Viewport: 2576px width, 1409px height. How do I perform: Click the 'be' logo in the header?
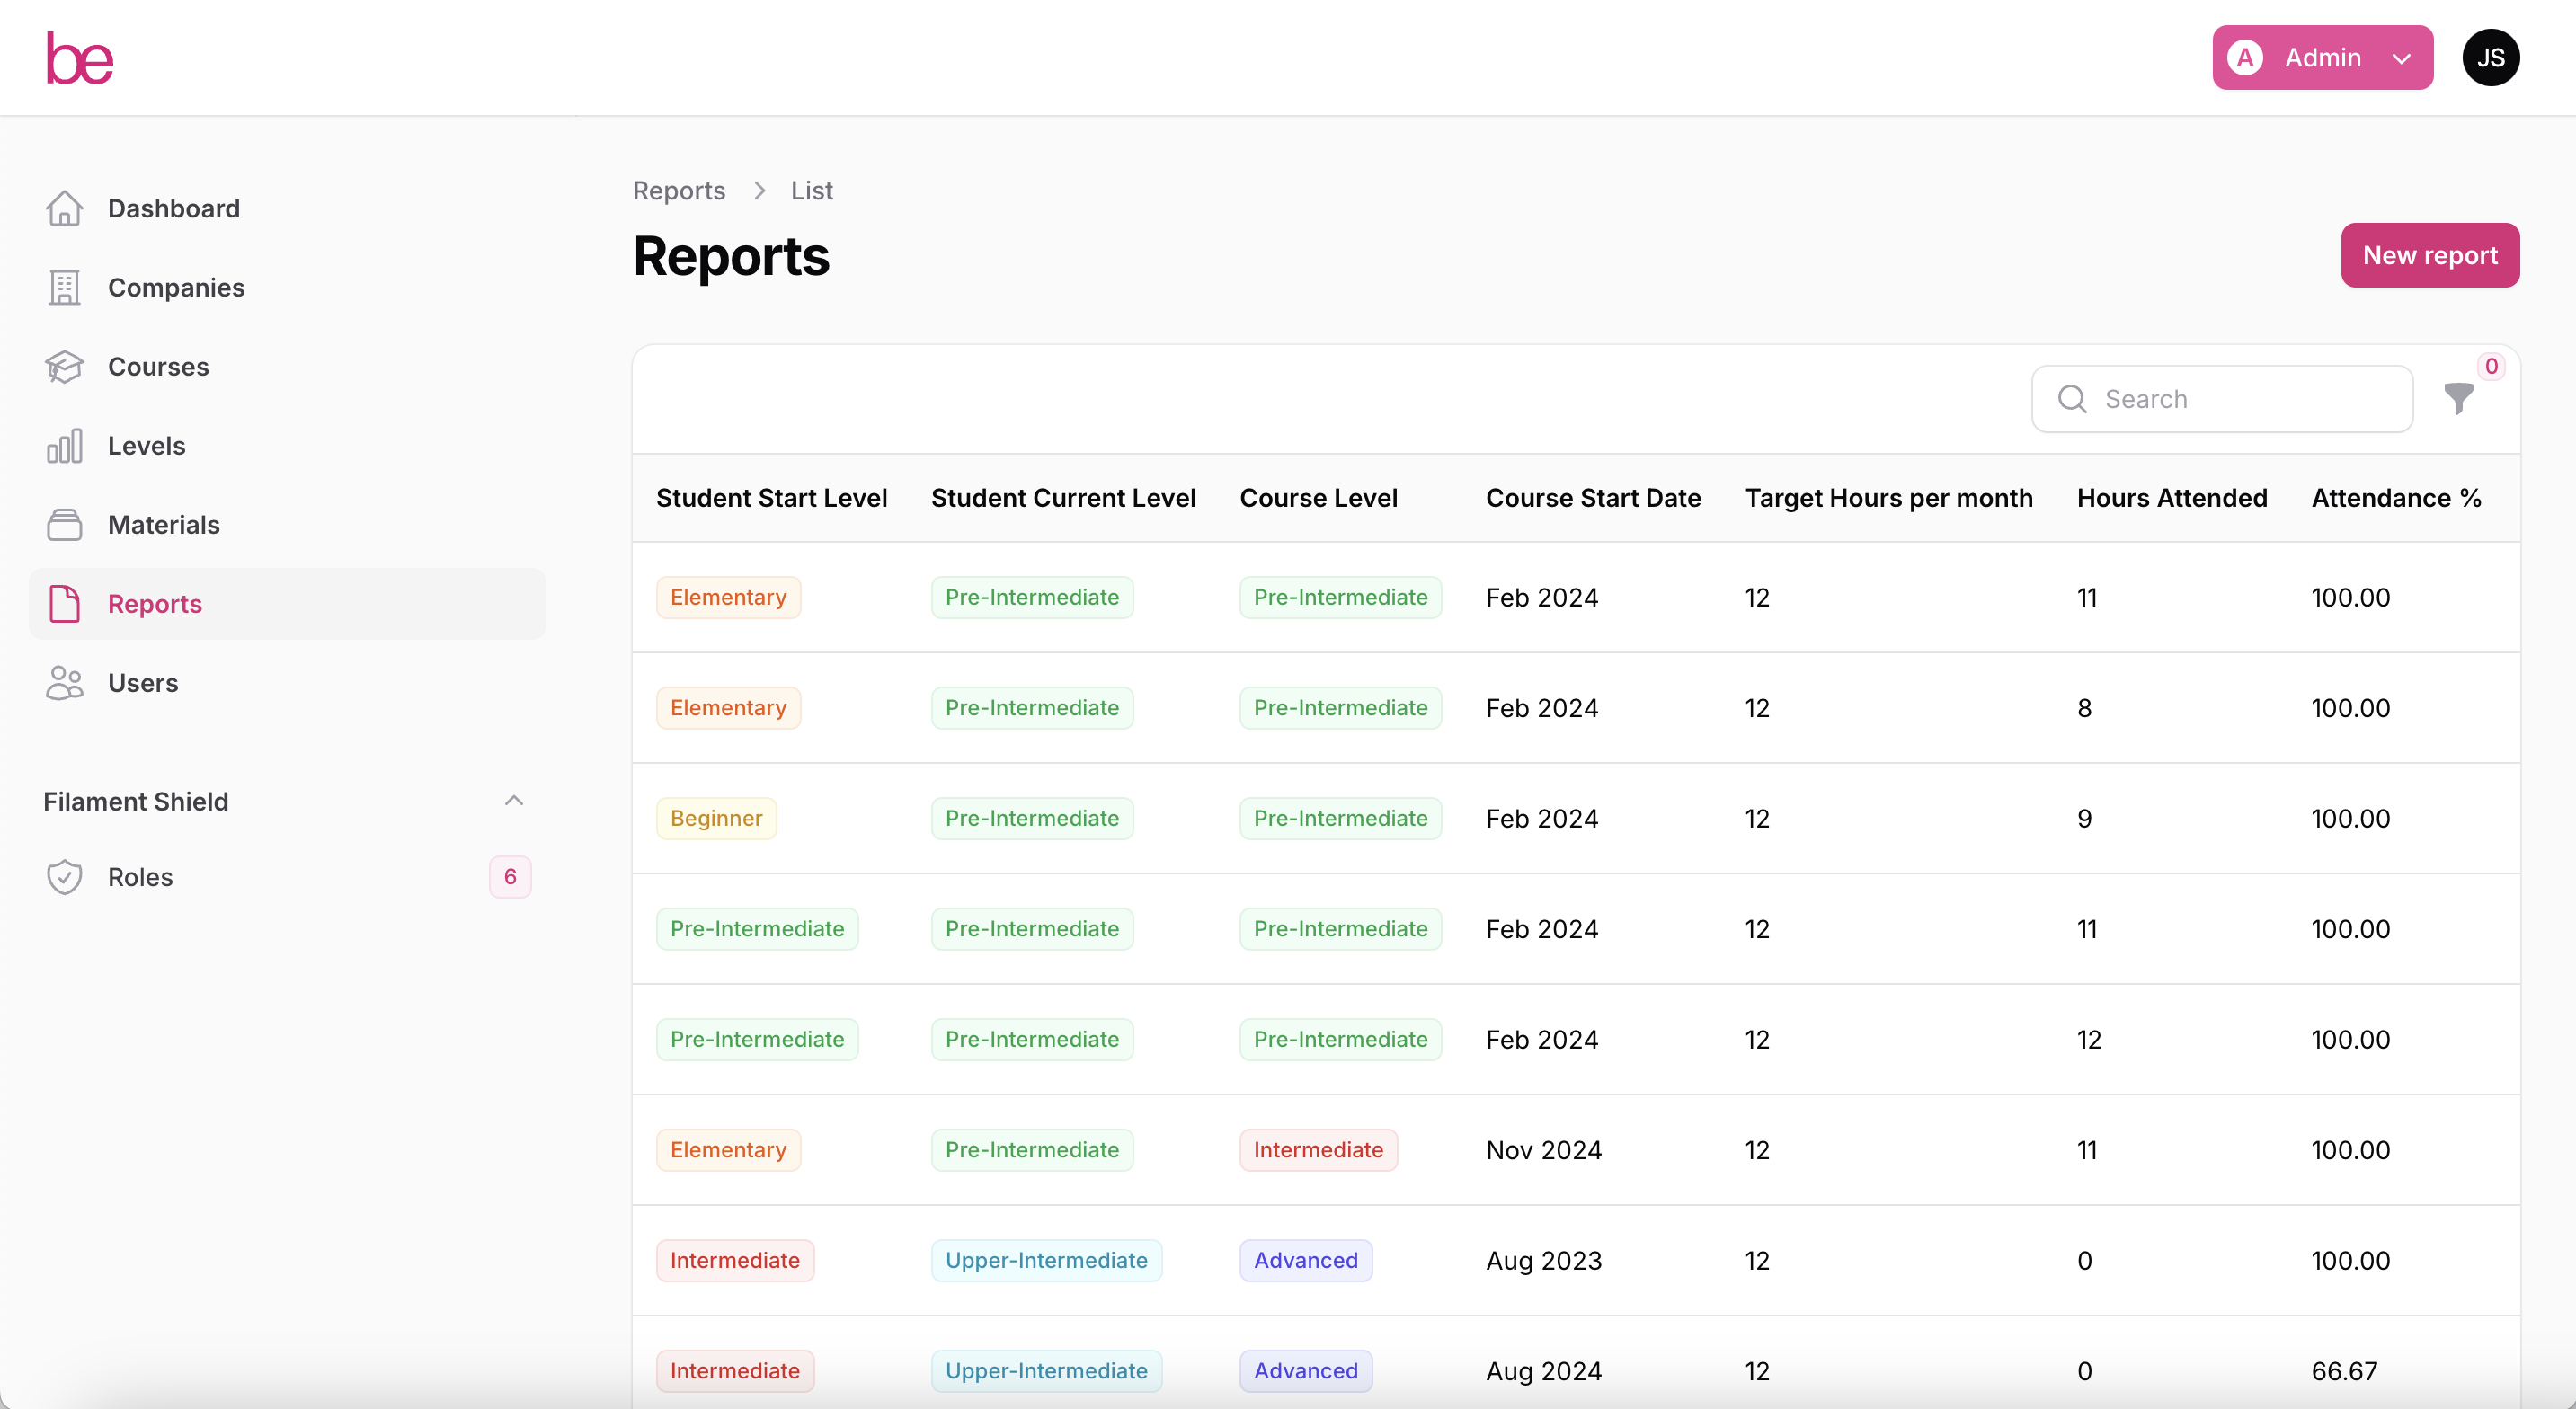pos(80,58)
